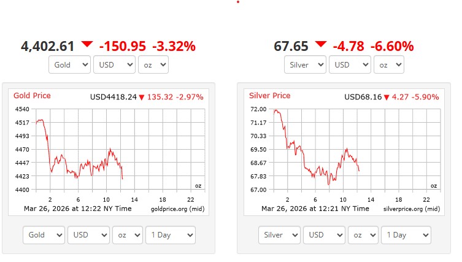Click the goldprice.org (mid) chart label
Screen dimensions: 462x262
click(x=177, y=209)
